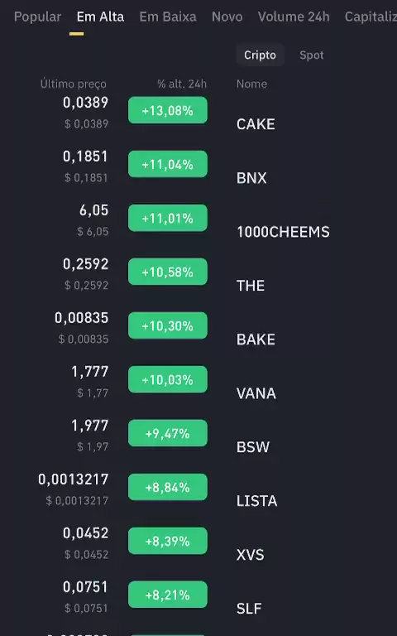397x636 pixels.
Task: Click the +11,04% change badge
Action: coord(168,164)
